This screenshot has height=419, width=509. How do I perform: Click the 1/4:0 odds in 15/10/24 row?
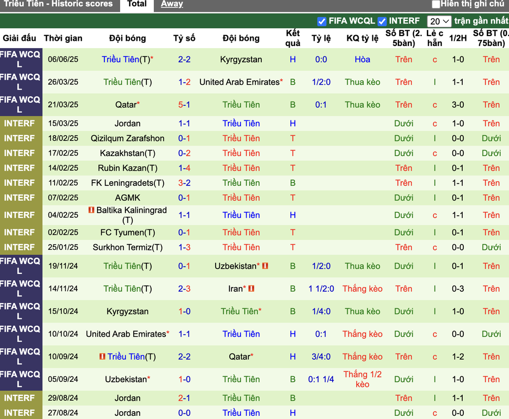[x=321, y=312]
